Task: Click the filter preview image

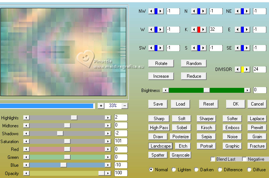Action: click(63, 52)
